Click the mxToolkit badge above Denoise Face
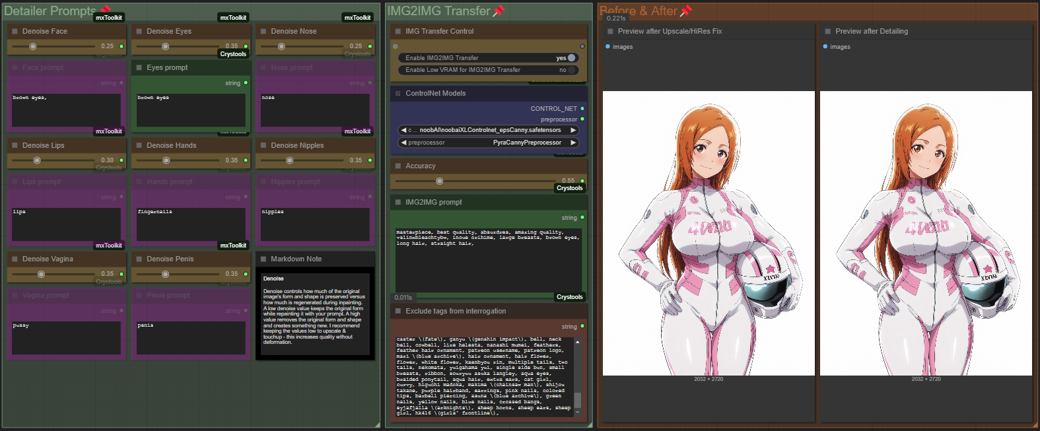 point(108,18)
